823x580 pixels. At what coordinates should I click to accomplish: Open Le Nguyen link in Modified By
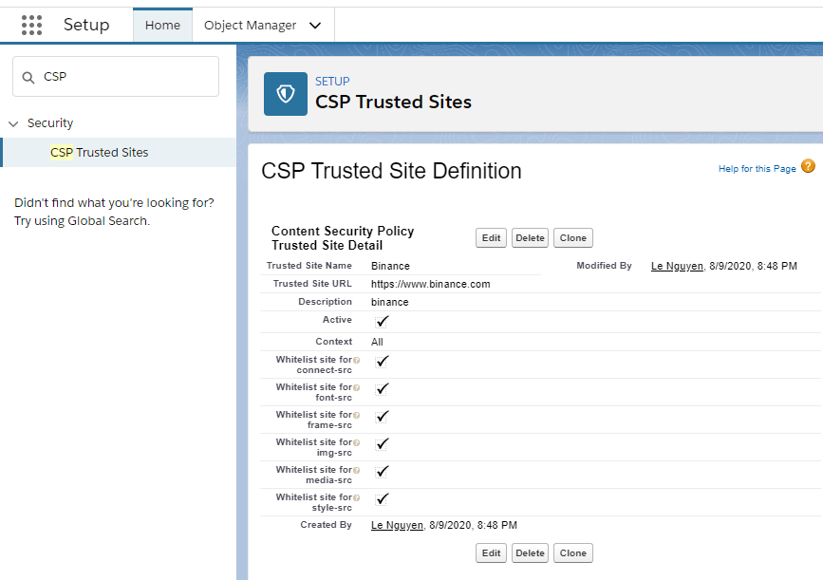click(677, 266)
